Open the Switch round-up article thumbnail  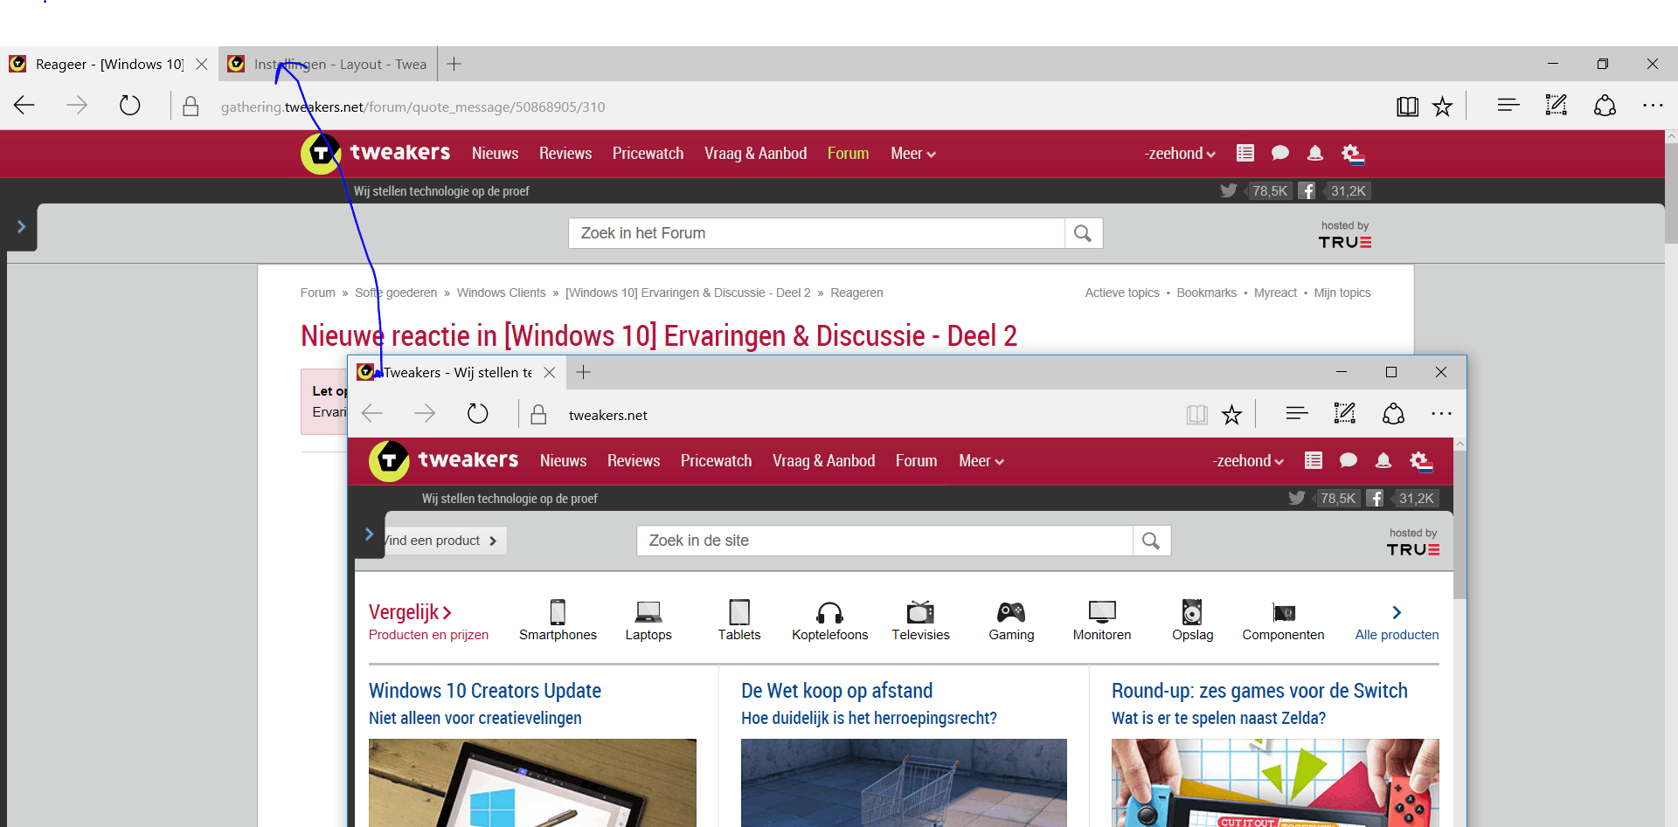[1275, 782]
